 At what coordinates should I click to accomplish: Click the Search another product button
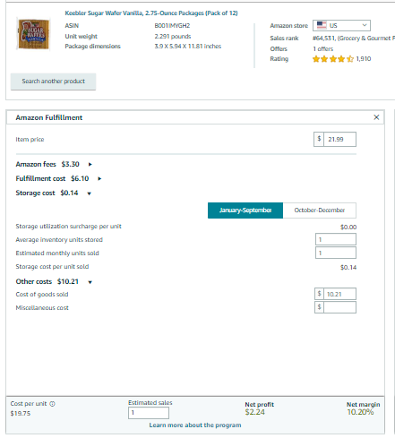[53, 82]
